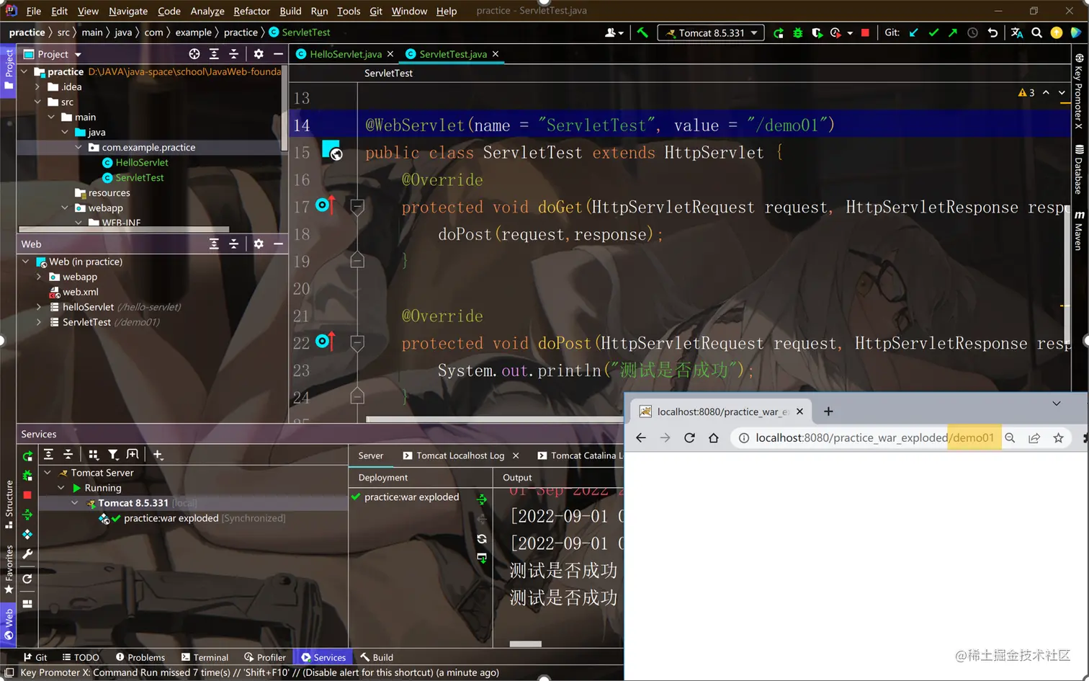Switch to the Tomcat Localhost Log tab

[460, 455]
